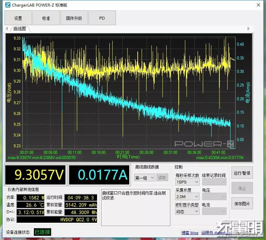Click the max:0.4235A min:0.0177A statistics text
The width and height of the screenshot is (266, 240).
click(x=220, y=158)
